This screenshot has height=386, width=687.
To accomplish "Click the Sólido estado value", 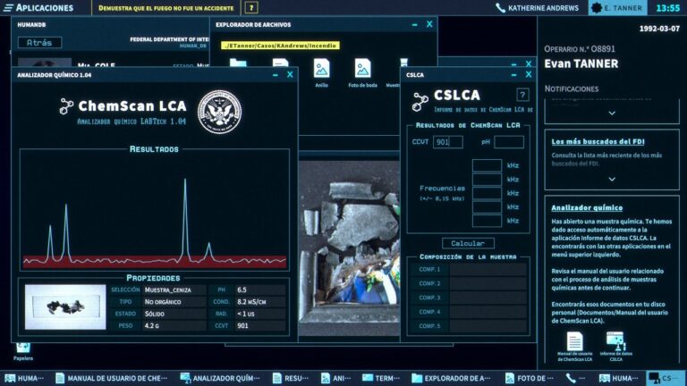I will tap(174, 314).
